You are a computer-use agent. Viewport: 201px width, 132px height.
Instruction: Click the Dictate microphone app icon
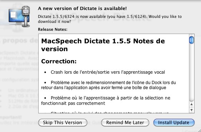(x=19, y=16)
